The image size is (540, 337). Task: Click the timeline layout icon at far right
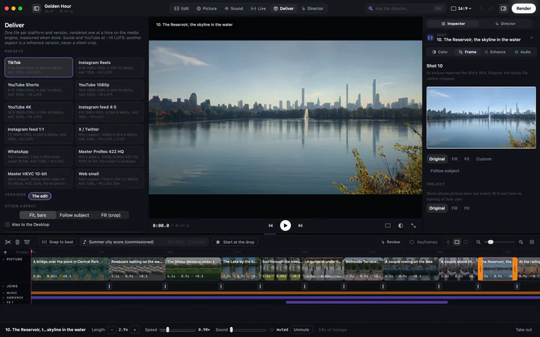coord(532,242)
